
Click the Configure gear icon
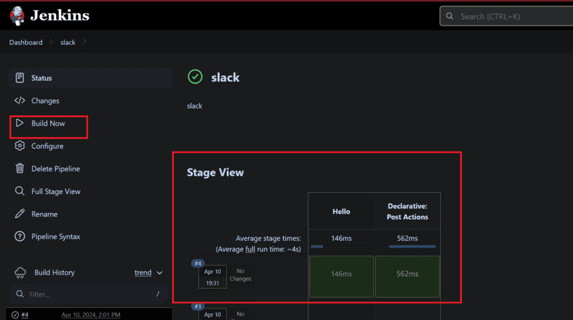coord(20,145)
